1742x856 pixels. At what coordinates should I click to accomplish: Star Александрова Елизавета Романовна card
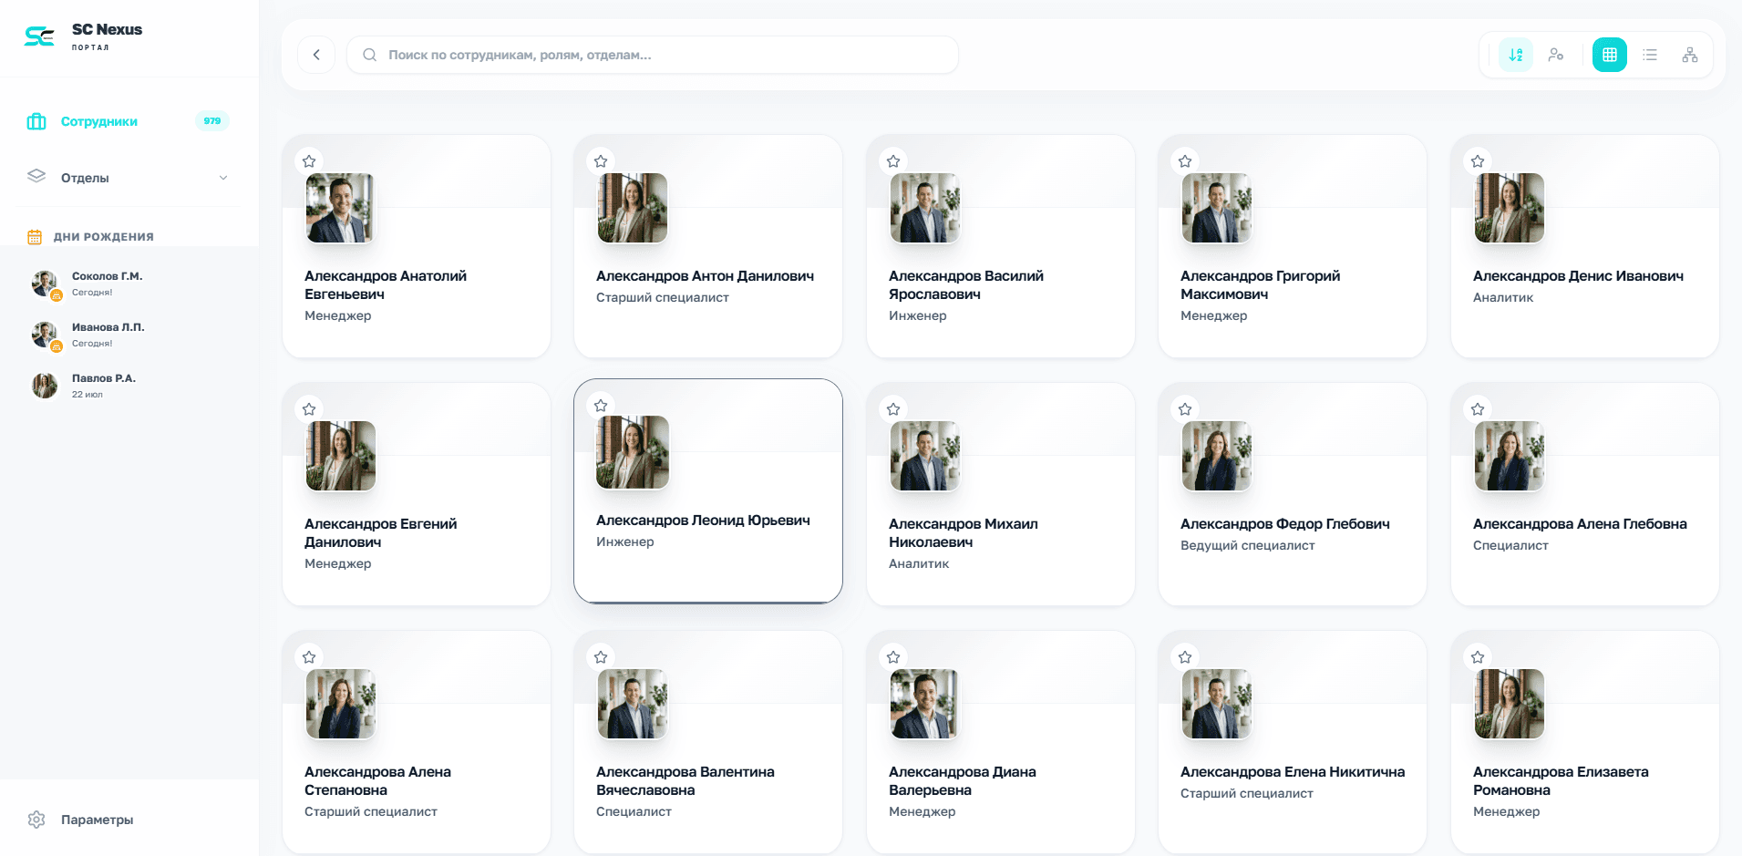click(x=1478, y=657)
